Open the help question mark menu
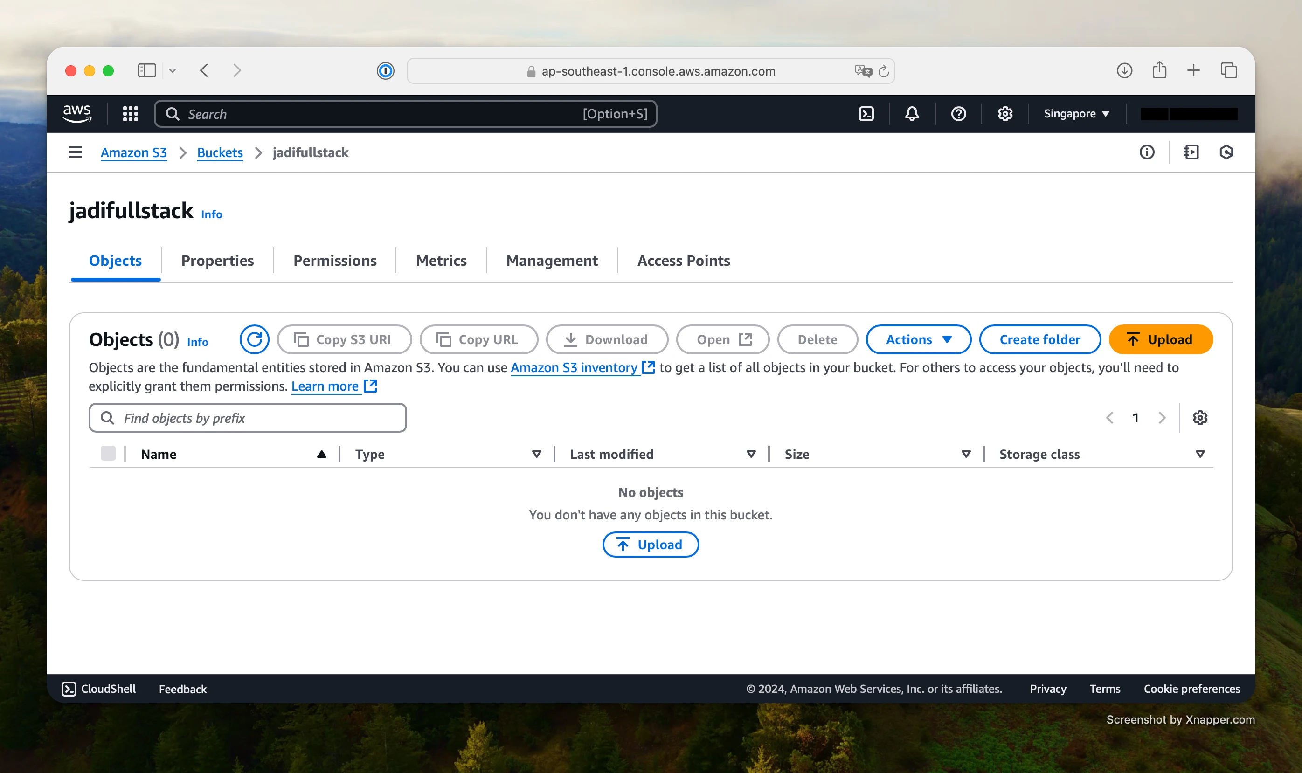Screen dimensions: 1302x773 pyautogui.click(x=958, y=114)
